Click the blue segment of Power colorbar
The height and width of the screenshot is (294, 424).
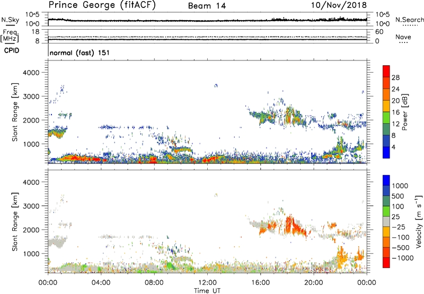(386, 152)
